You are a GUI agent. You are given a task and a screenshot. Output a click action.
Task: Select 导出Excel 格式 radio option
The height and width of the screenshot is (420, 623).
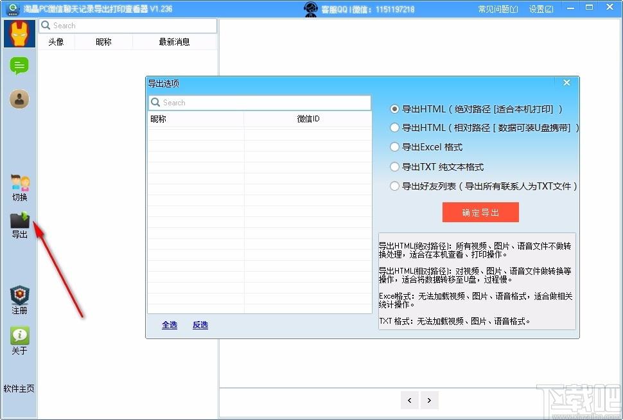tap(394, 147)
